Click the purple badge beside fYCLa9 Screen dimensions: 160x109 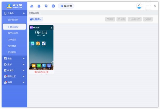31,27
